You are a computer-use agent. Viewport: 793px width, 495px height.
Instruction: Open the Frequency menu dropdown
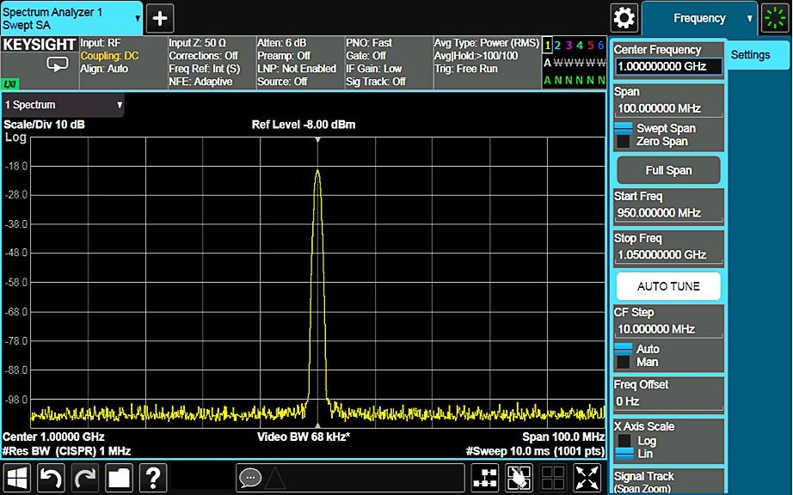point(699,18)
